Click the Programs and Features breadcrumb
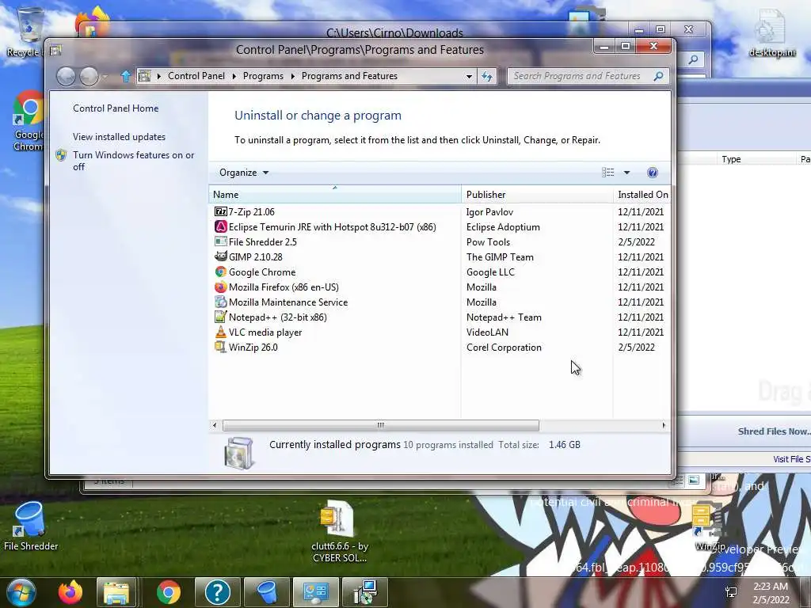The height and width of the screenshot is (608, 811). tap(349, 76)
